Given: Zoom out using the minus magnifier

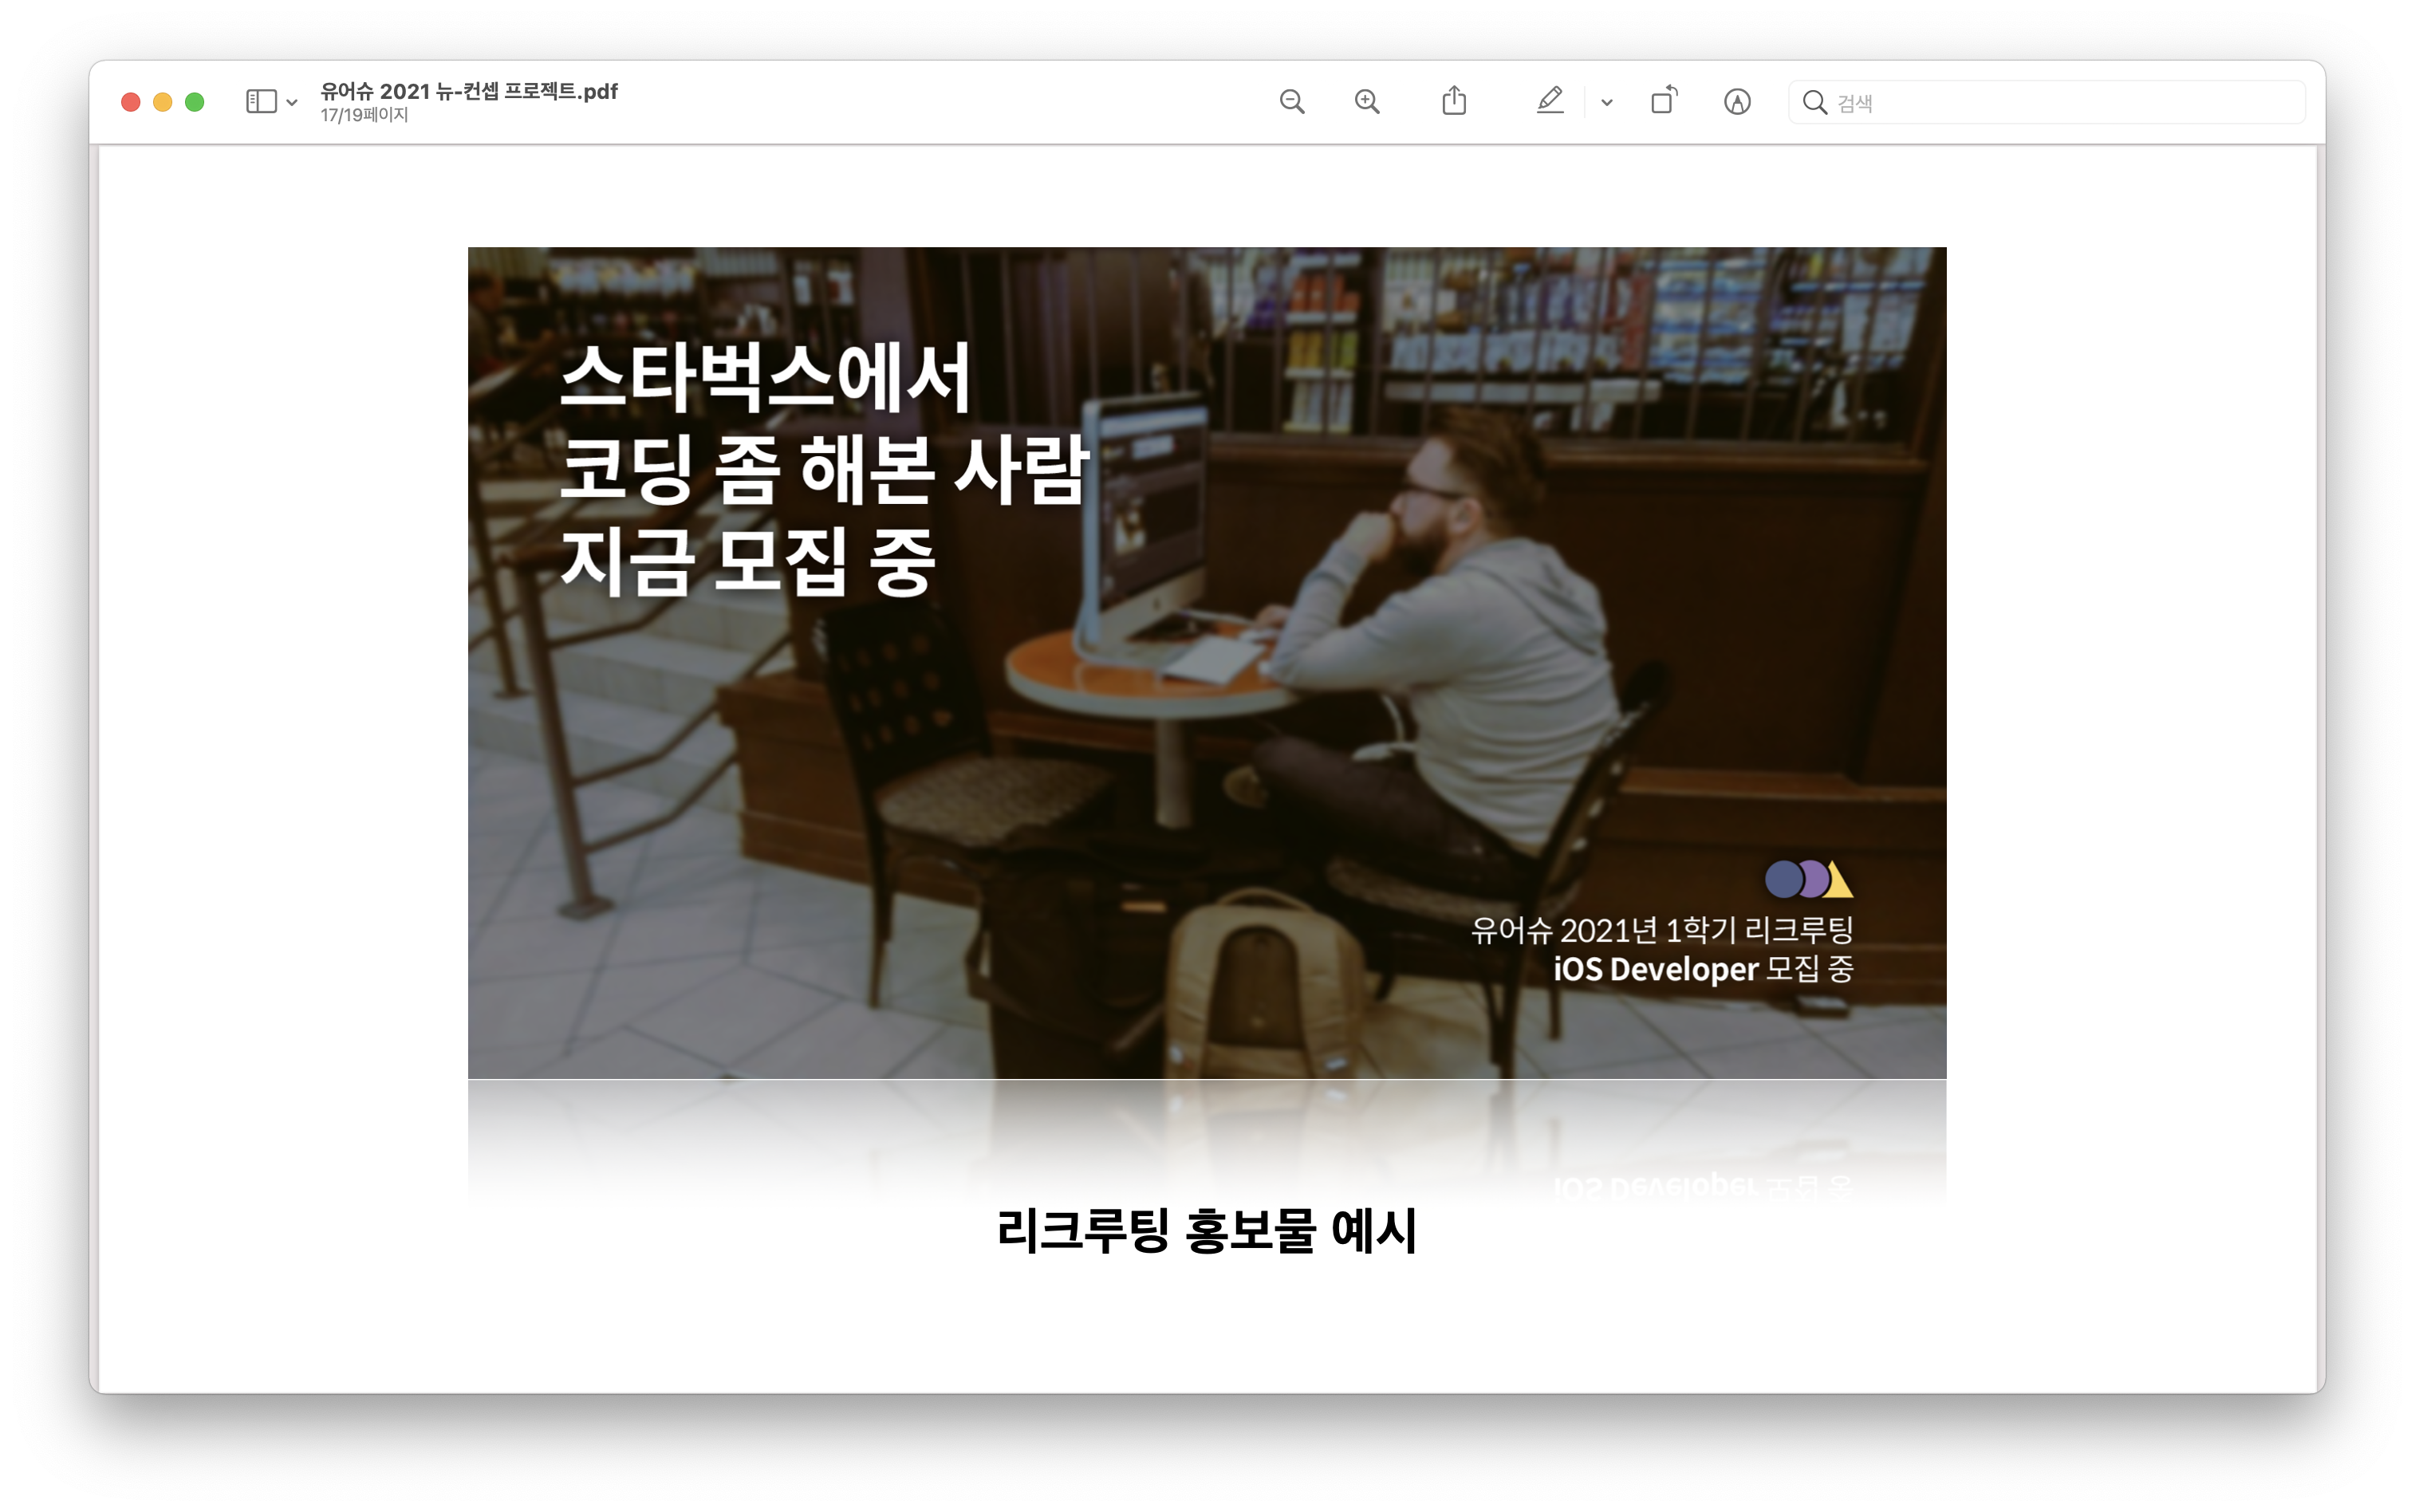Looking at the screenshot, I should 1292,102.
